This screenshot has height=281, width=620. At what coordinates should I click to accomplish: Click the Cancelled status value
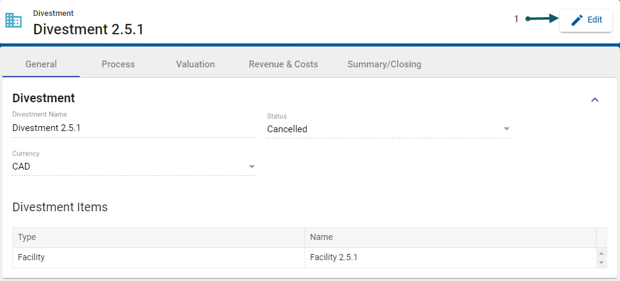[x=287, y=129]
